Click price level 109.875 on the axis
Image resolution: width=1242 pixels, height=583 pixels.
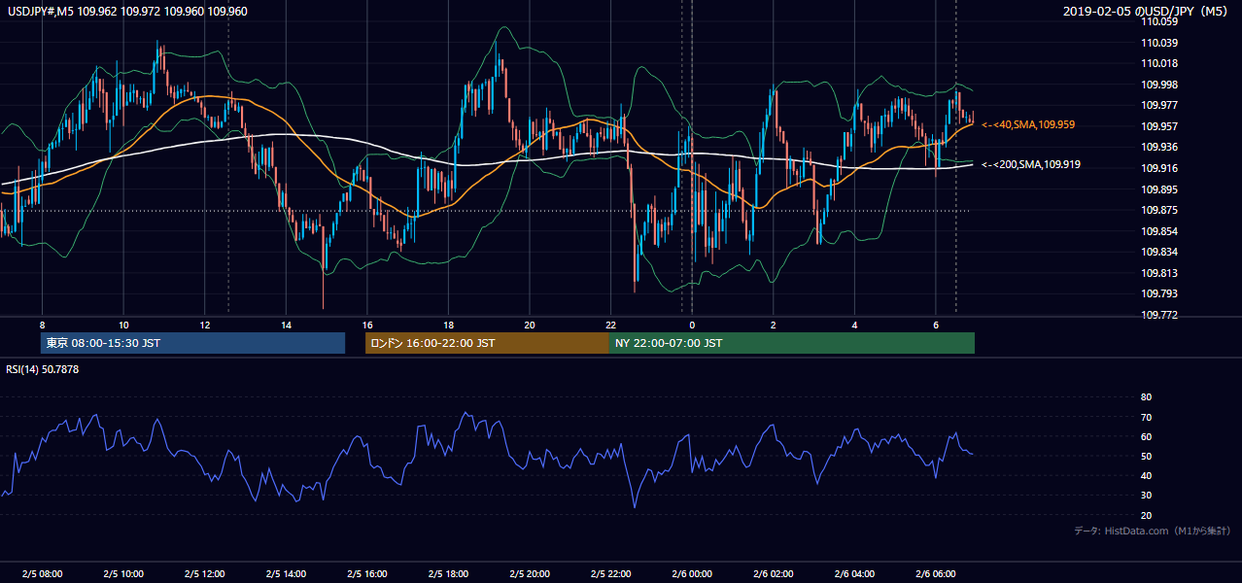[x=1159, y=210]
